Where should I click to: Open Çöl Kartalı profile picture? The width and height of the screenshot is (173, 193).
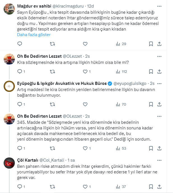[x=9, y=163]
